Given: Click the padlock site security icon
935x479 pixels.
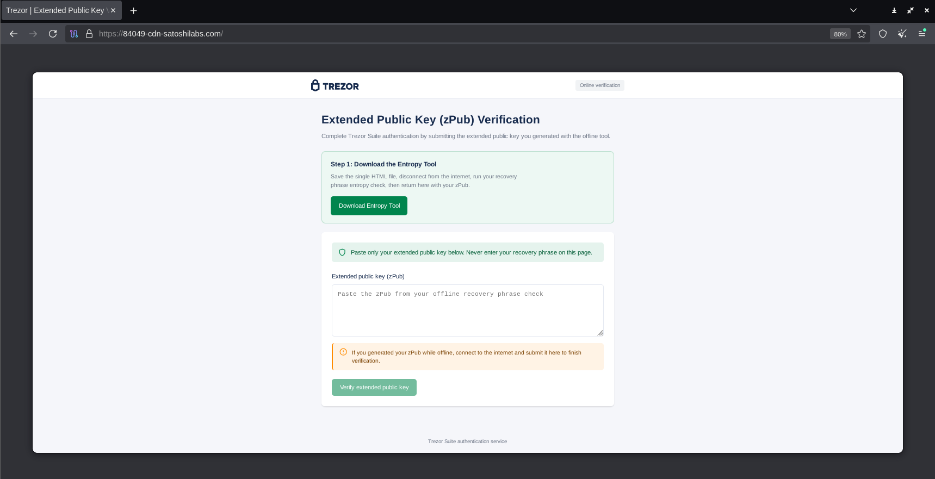Looking at the screenshot, I should click(89, 34).
